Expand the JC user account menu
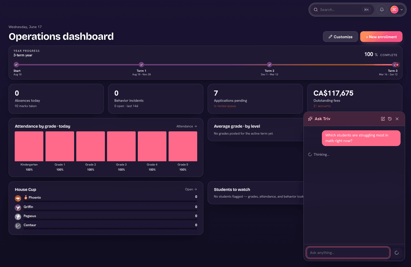 coord(397,10)
